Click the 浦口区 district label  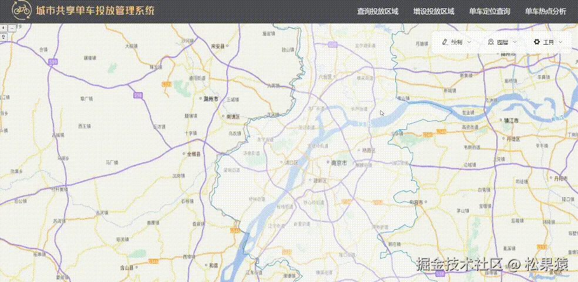(x=291, y=162)
